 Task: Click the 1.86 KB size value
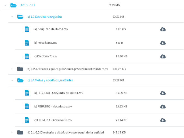click(121, 29)
